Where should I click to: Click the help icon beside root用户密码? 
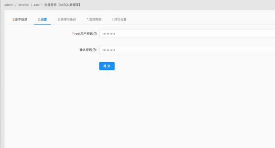point(95,34)
